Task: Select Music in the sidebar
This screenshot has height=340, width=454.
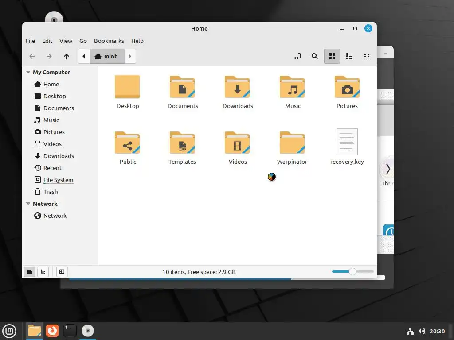Action: tap(60, 120)
